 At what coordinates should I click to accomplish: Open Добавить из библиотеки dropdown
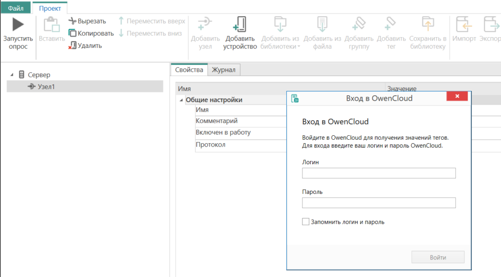tap(280, 33)
